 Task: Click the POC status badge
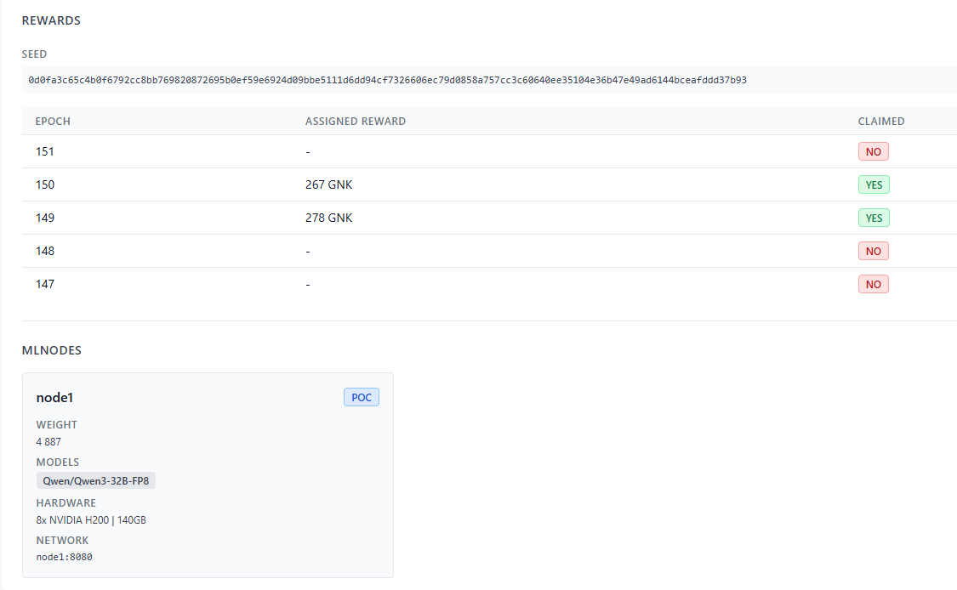pos(361,397)
